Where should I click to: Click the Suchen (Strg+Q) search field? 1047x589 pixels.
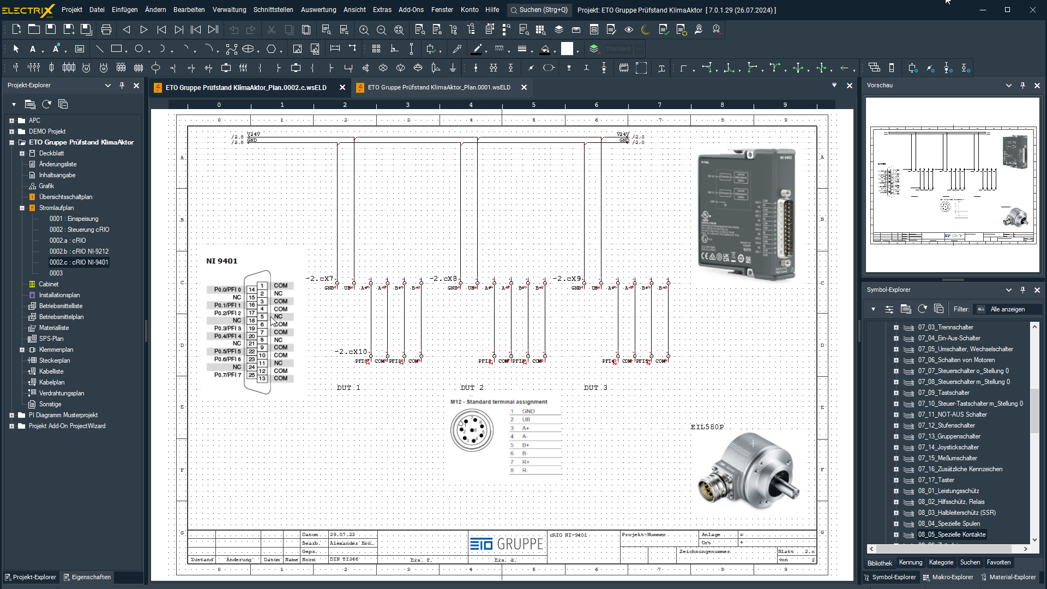click(539, 10)
